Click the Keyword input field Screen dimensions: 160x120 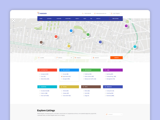(x=101, y=58)
